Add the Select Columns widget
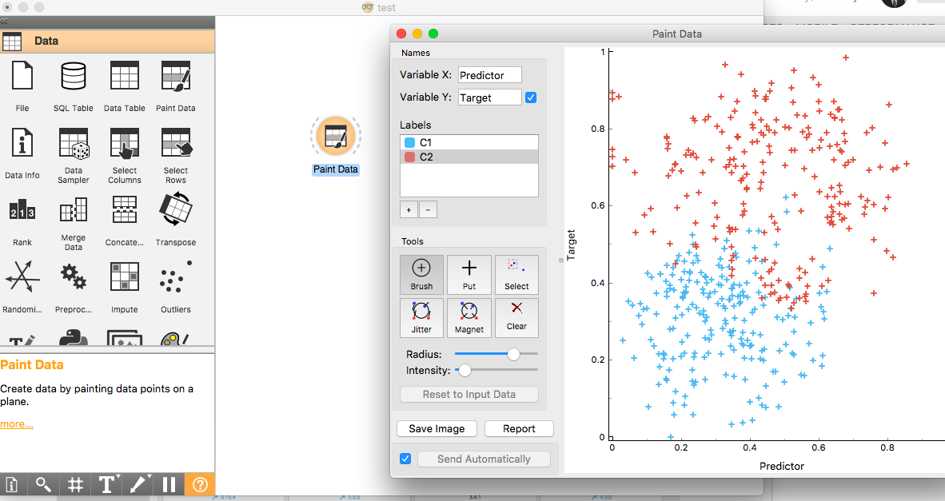The width and height of the screenshot is (945, 501). point(124,155)
